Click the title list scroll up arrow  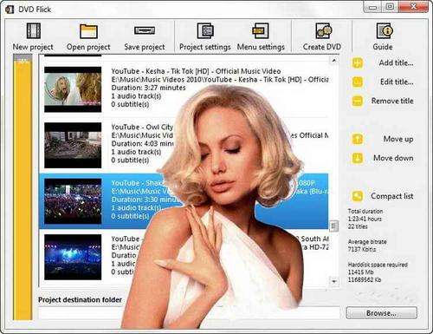coord(333,61)
